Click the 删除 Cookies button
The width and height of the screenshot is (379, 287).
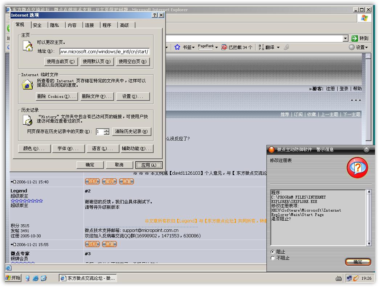57,96
